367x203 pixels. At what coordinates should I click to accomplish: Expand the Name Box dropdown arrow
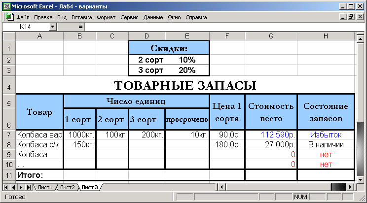53,27
